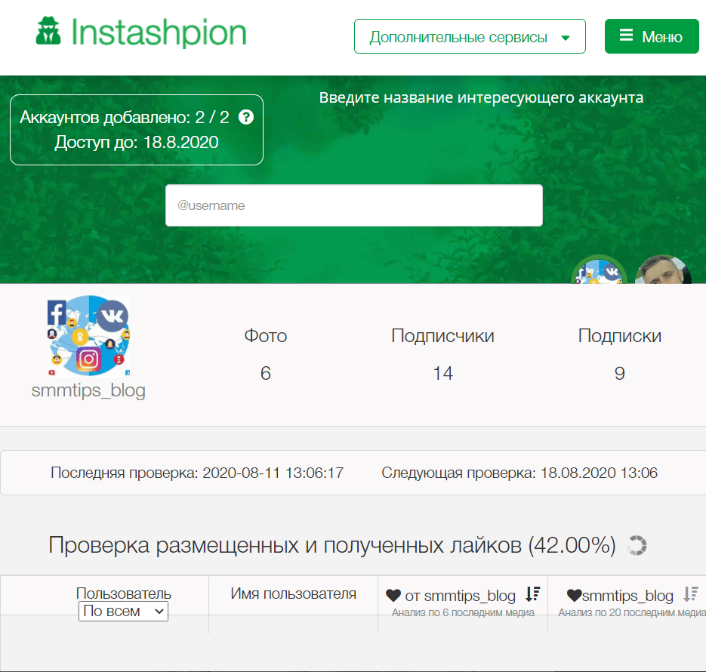Click the Подписки count stat
Image resolution: width=706 pixels, height=672 pixels.
[x=619, y=373]
